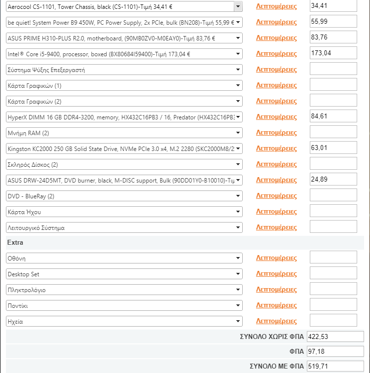
Task: Click the empty price field for Κάρτα Ήχου
Action: 333,211
